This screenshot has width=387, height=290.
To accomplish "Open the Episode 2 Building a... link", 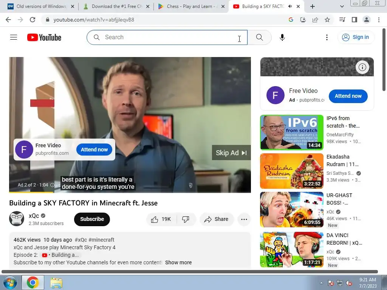I will coord(61,255).
